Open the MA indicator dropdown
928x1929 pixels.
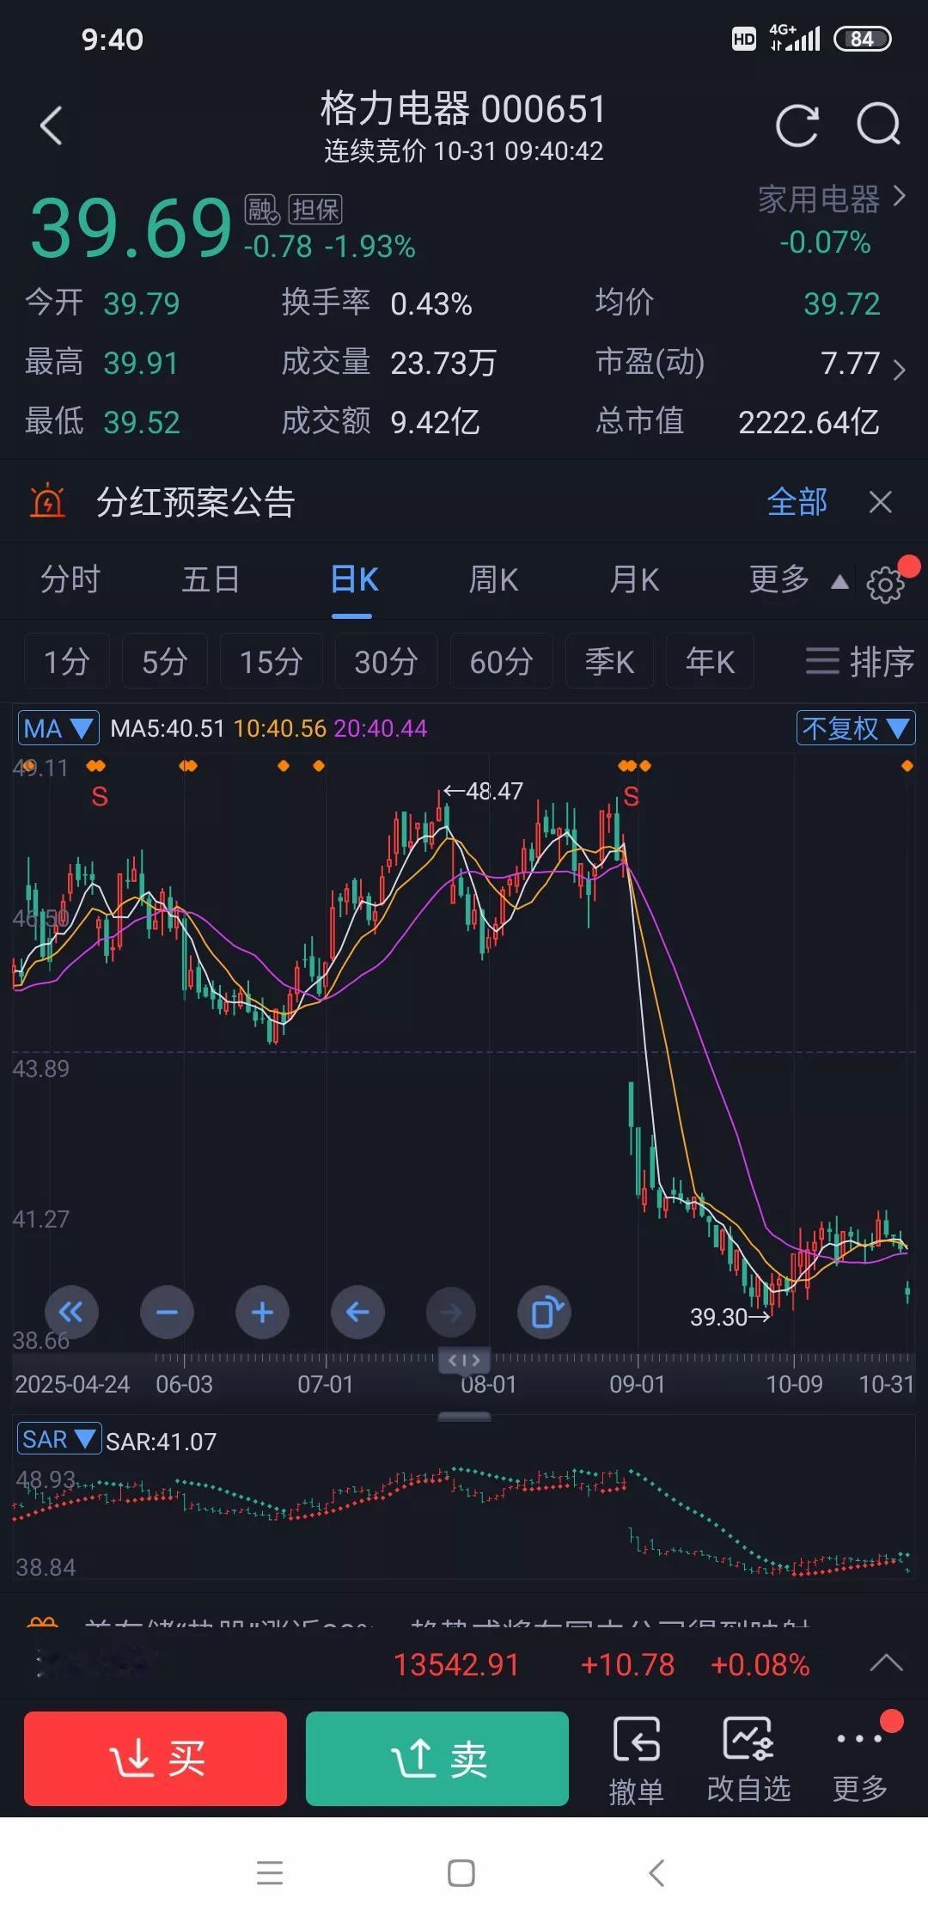tap(58, 728)
